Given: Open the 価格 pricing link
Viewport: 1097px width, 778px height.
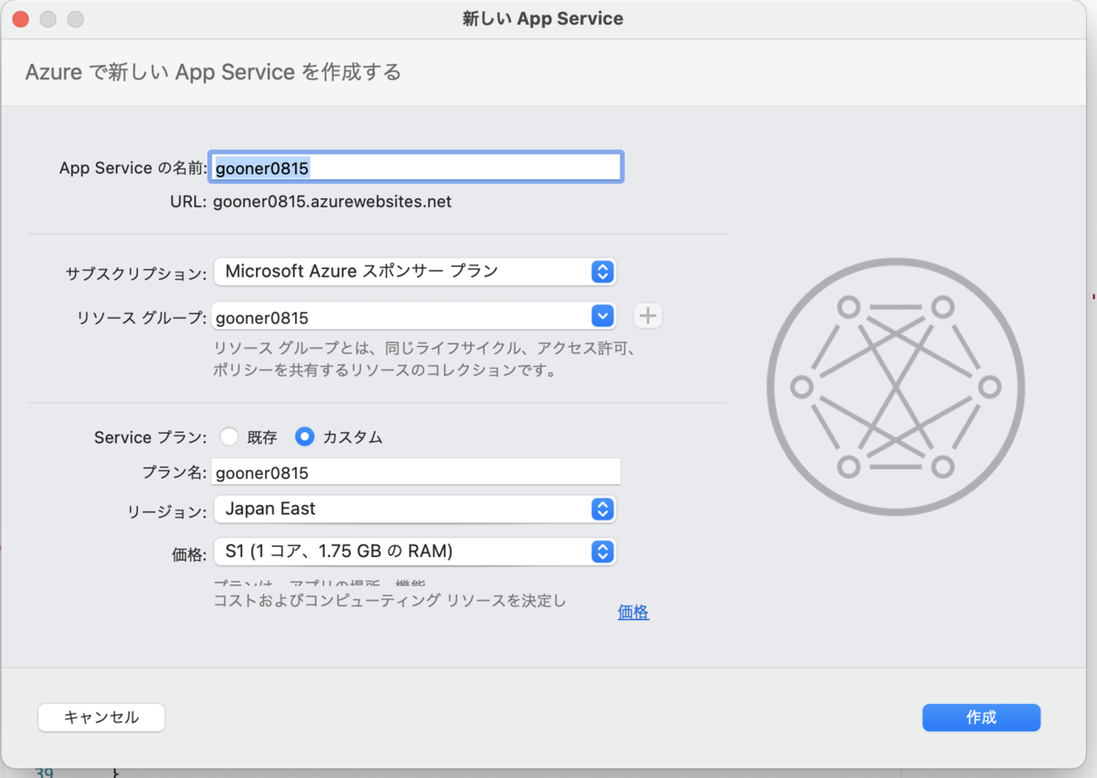Looking at the screenshot, I should pos(634,613).
